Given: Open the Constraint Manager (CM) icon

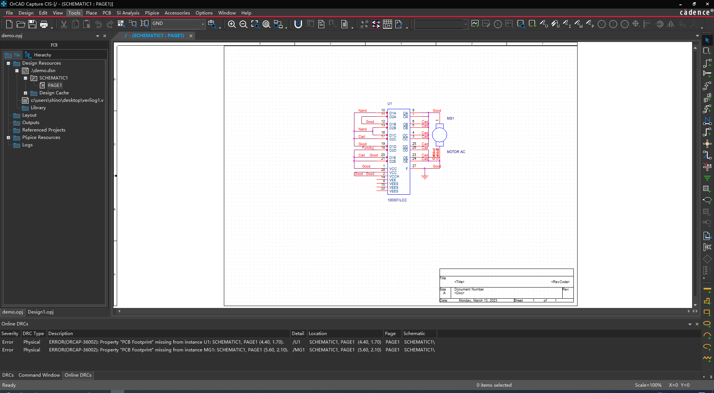Looking at the screenshot, I should 387,25.
